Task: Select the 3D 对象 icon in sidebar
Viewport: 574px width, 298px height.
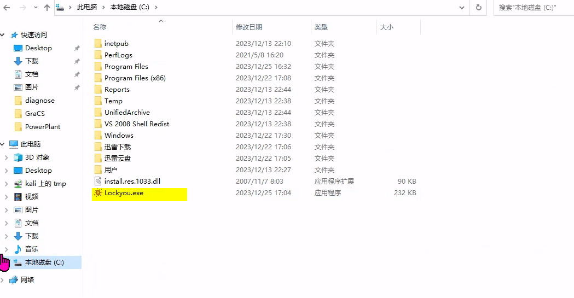Action: [x=18, y=157]
